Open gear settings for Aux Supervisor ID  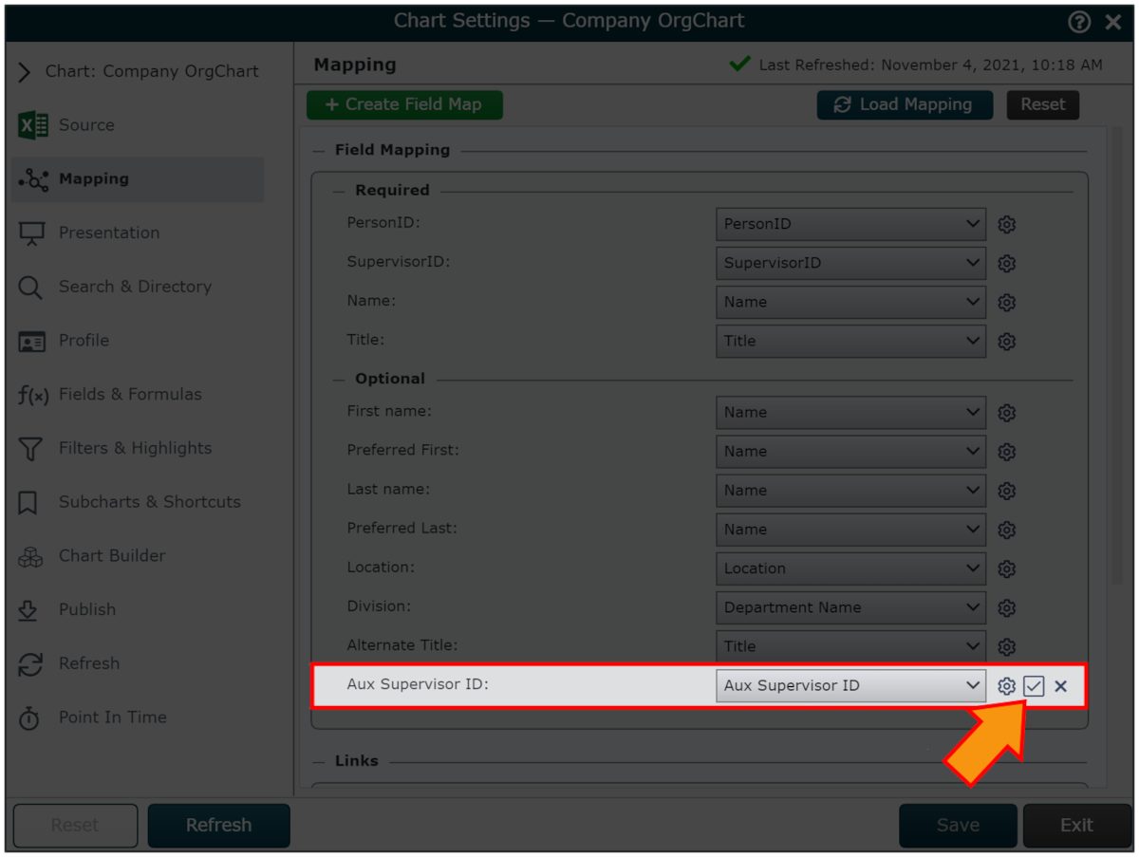(1007, 686)
